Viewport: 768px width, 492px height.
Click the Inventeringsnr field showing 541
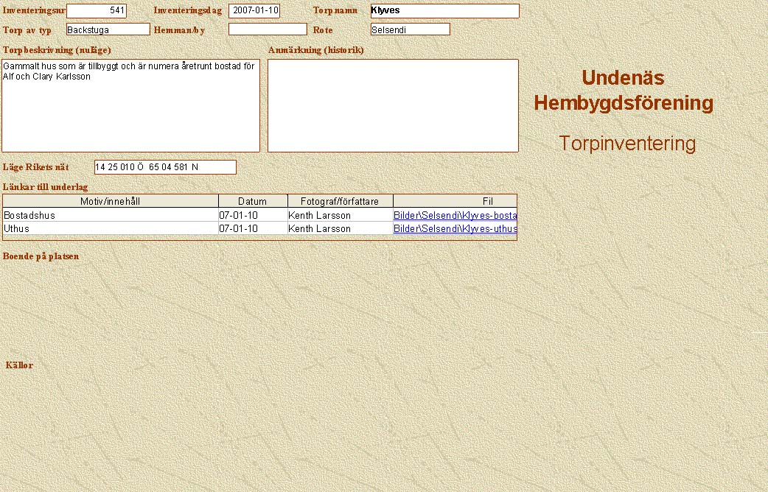pos(97,11)
